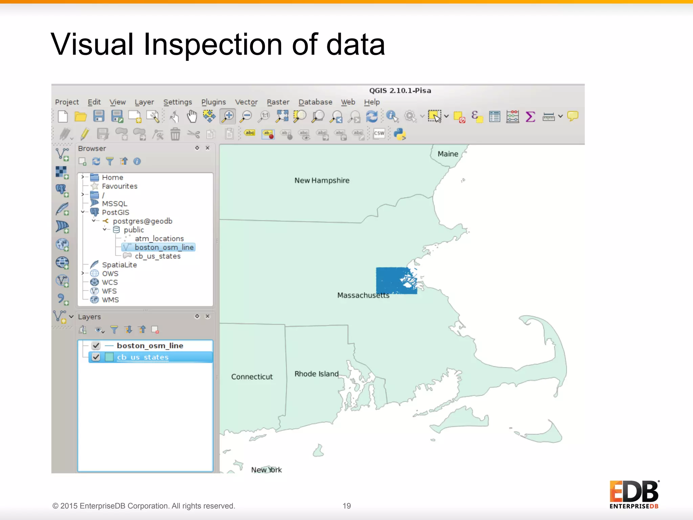This screenshot has height=520, width=693.
Task: Collapse the public schema node
Action: point(105,230)
